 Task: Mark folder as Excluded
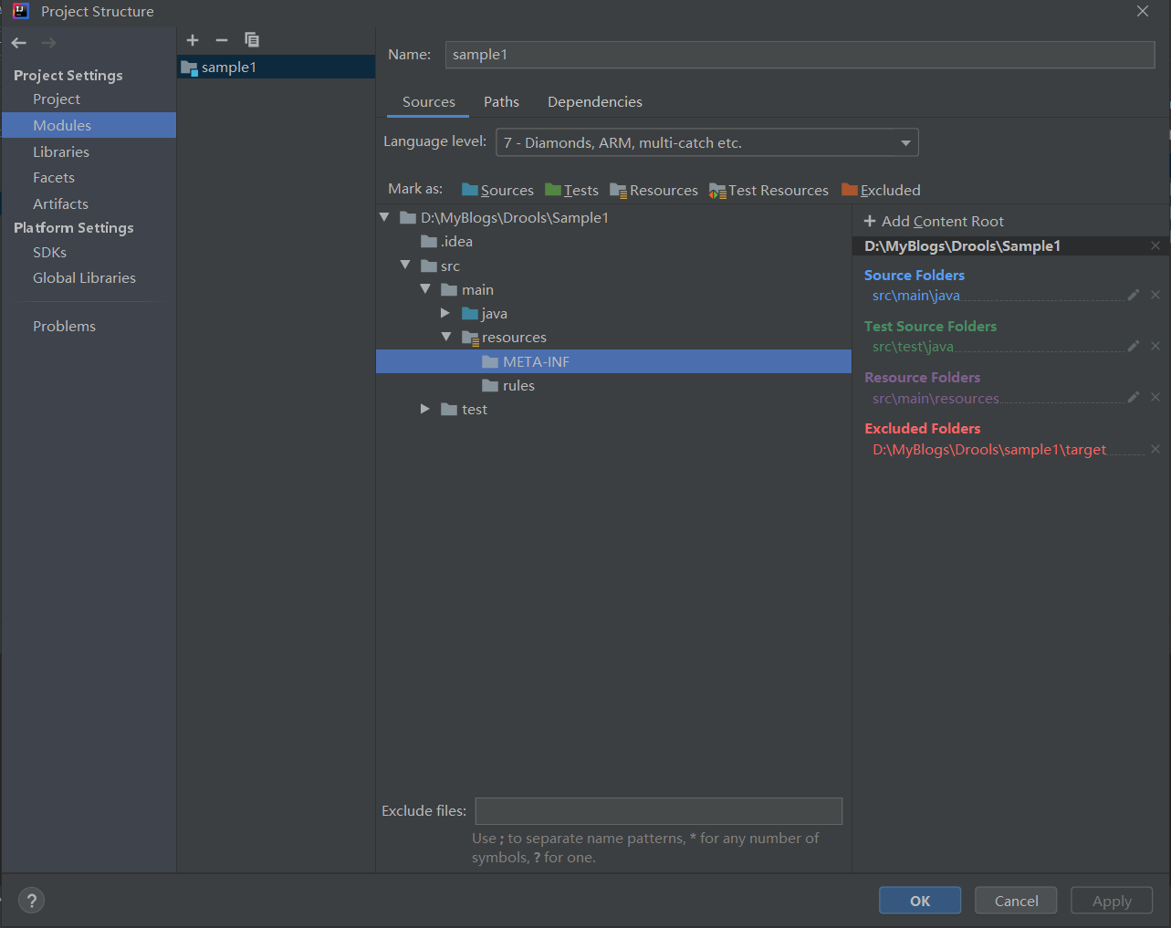click(x=881, y=190)
